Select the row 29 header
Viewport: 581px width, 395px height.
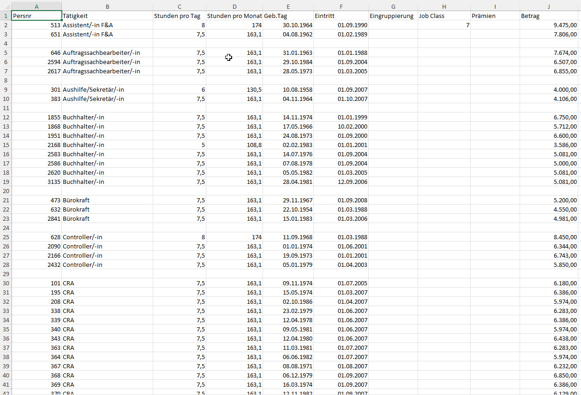tap(6, 274)
